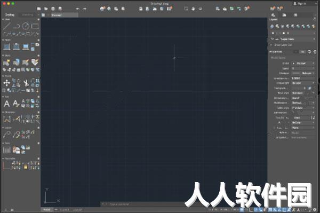Insert a table from the Table panel
This screenshot has width=320, height=213.
[x=6, y=150]
